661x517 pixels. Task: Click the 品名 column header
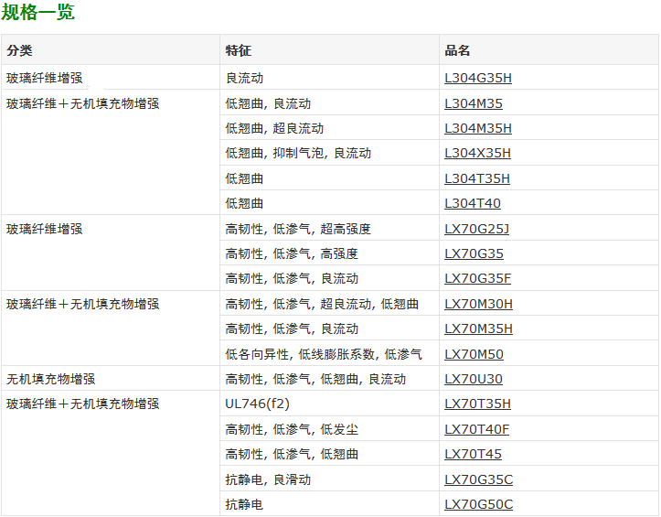click(x=458, y=50)
